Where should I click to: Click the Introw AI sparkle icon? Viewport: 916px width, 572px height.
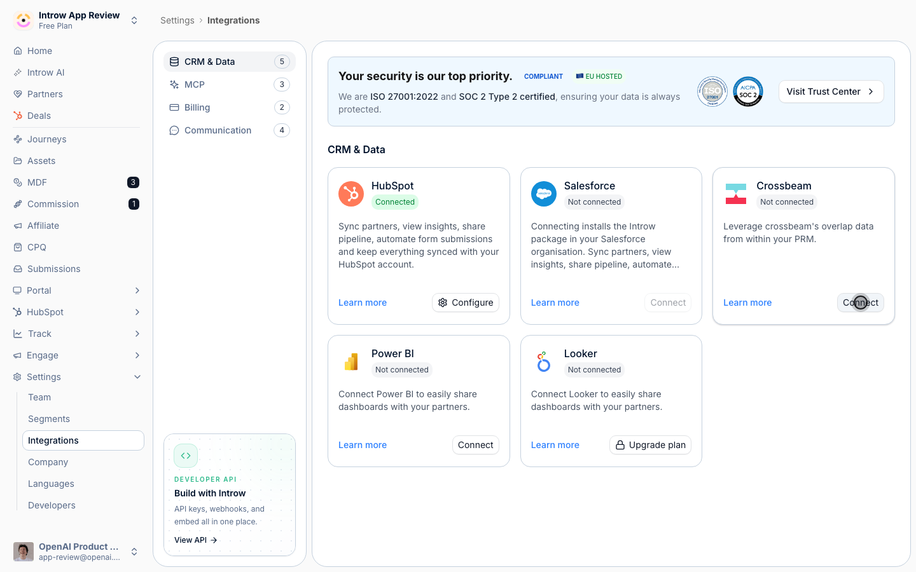coord(18,72)
